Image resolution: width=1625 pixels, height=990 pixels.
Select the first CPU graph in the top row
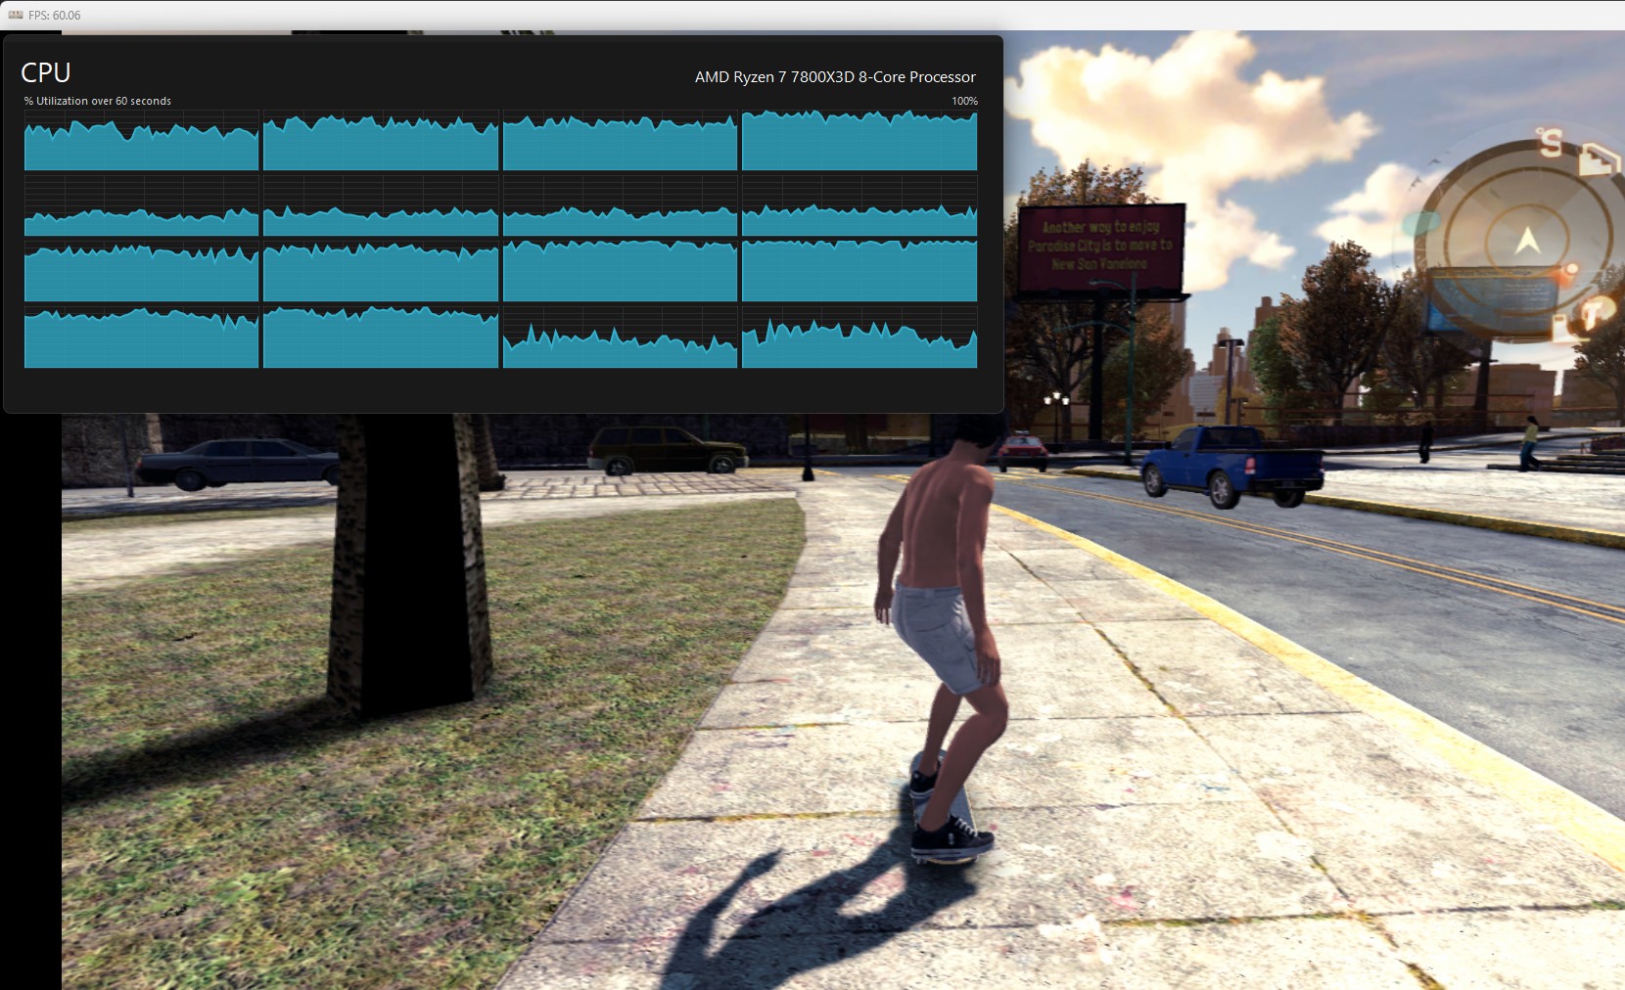pos(141,140)
